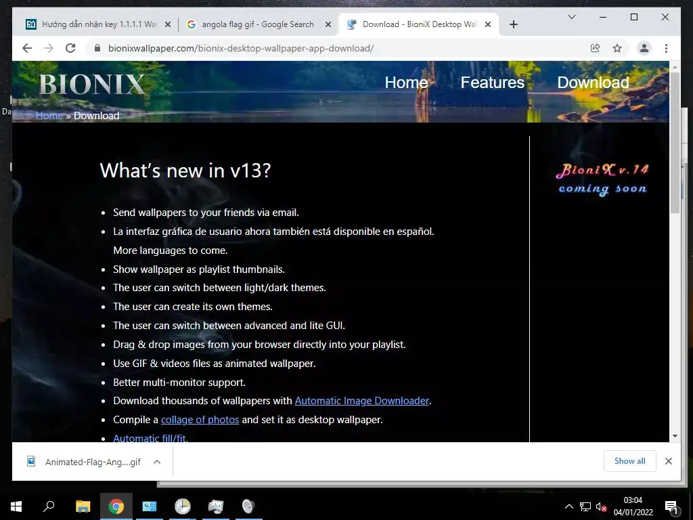Share this page icon in address bar
The height and width of the screenshot is (520, 693).
[x=596, y=48]
